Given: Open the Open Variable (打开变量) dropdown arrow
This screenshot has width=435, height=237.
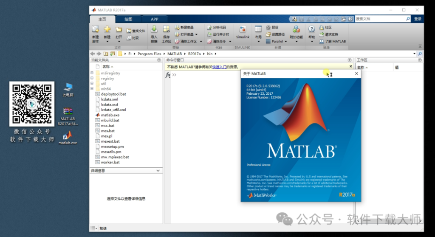Looking at the screenshot, I should coord(196,34).
